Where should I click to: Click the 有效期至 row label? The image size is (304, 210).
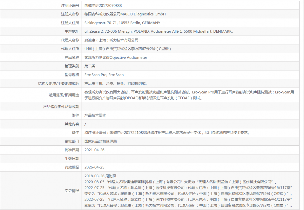click(x=72, y=167)
